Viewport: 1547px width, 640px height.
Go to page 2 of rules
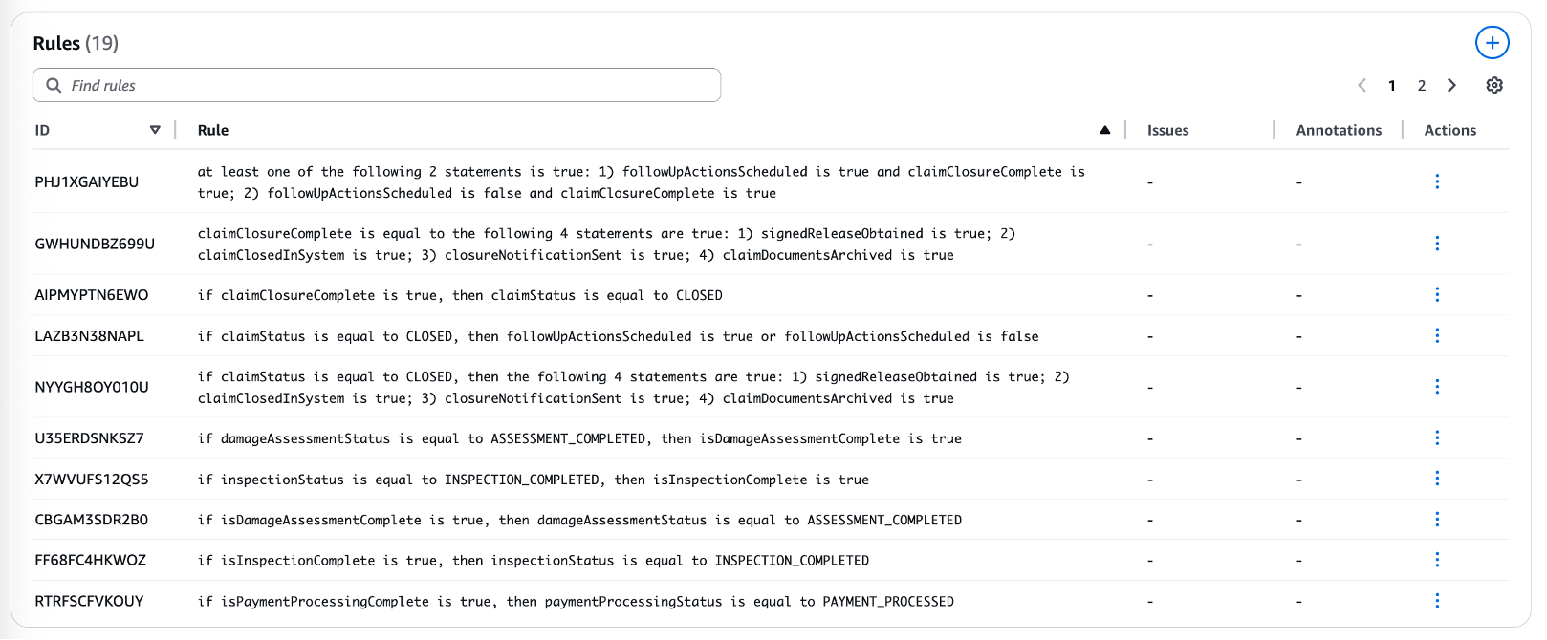(1422, 85)
